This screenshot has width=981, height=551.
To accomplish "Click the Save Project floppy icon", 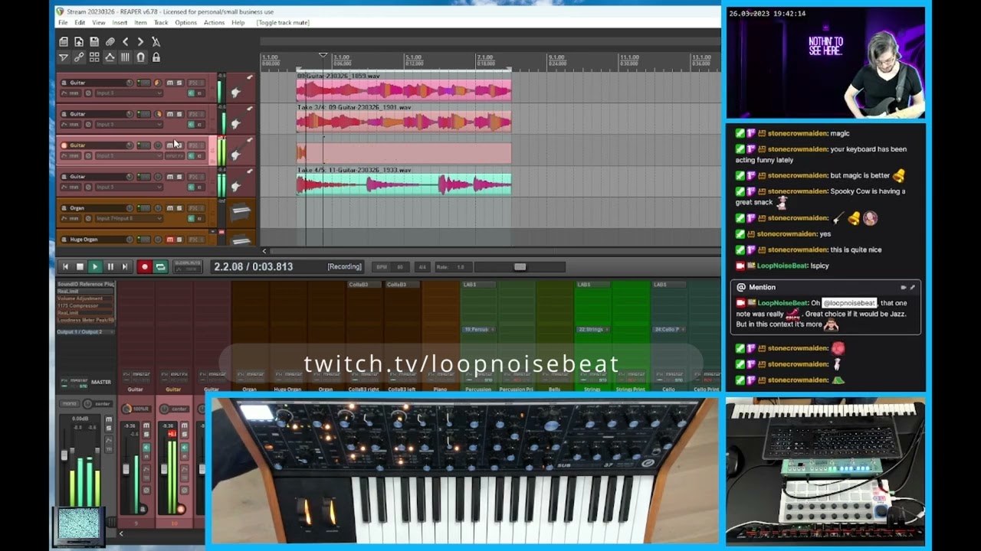I will [94, 41].
